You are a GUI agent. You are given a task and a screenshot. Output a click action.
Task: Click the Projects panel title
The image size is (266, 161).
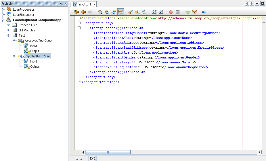pos(7,3)
